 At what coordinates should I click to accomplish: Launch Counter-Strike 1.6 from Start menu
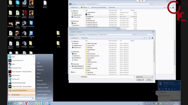[x=21, y=60]
